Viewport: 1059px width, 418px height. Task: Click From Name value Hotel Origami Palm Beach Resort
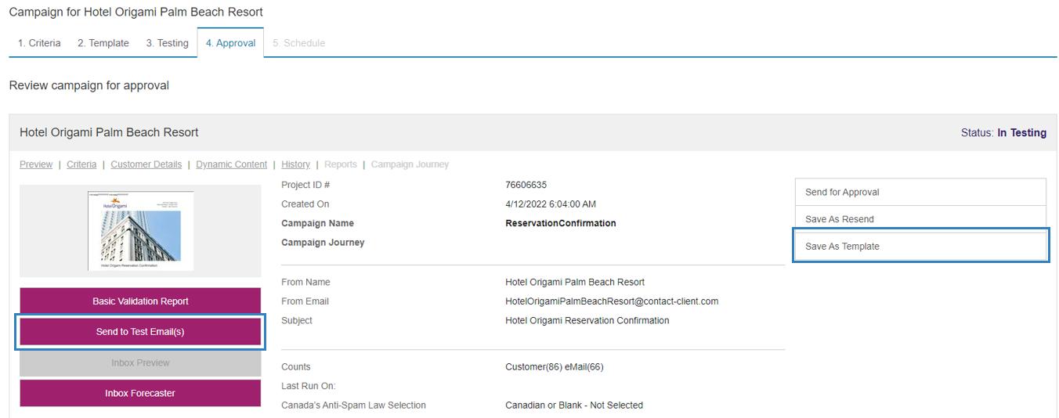pyautogui.click(x=575, y=282)
